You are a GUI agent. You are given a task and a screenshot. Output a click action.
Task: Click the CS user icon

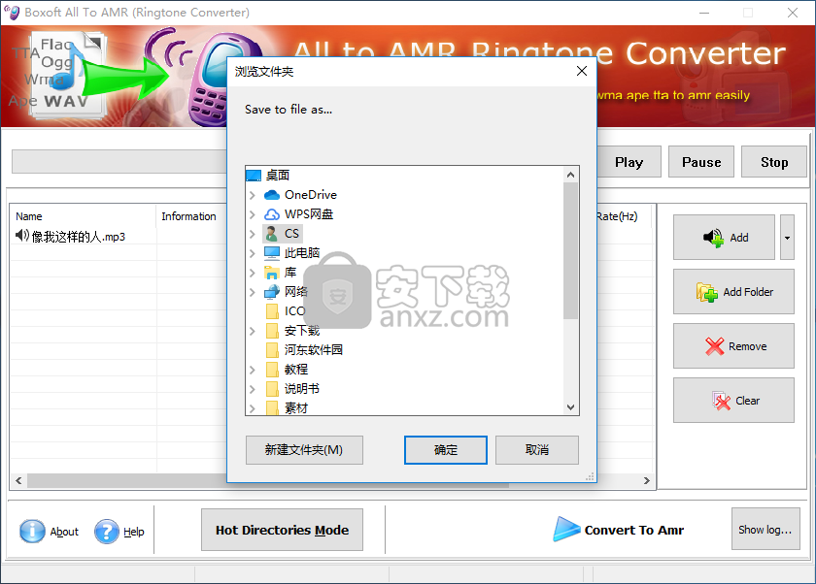pos(272,234)
